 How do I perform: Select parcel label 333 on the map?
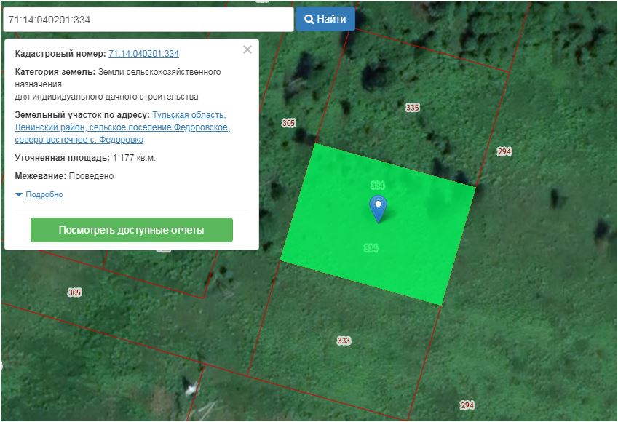(344, 341)
